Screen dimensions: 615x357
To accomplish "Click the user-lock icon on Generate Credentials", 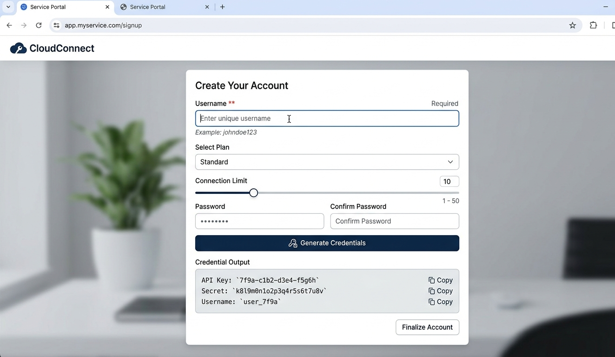I will coord(293,243).
